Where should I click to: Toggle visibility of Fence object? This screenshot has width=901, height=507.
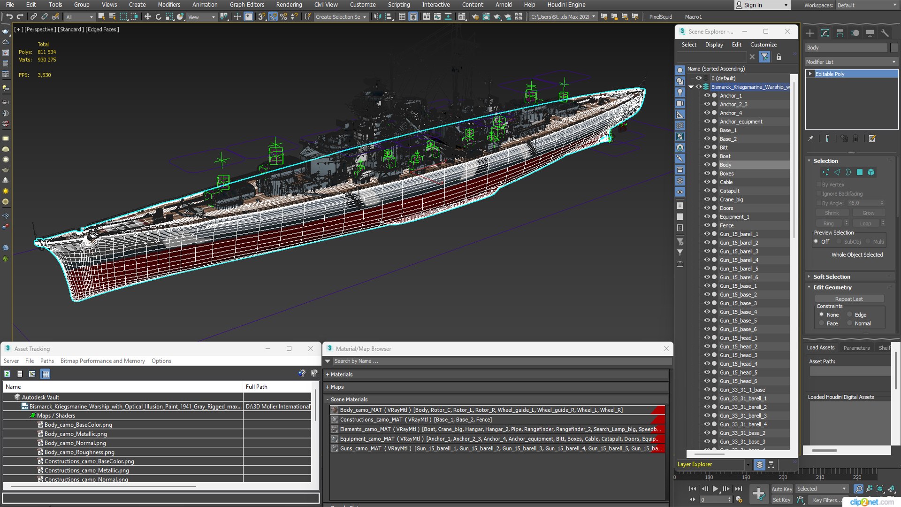pos(707,225)
